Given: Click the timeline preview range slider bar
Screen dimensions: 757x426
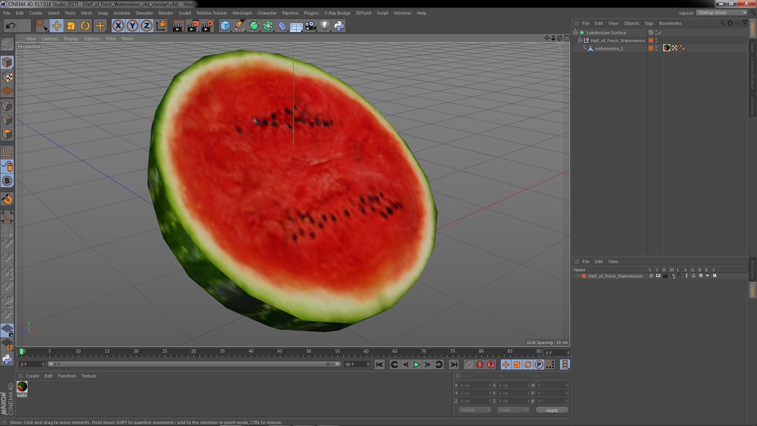Looking at the screenshot, I should (194, 364).
